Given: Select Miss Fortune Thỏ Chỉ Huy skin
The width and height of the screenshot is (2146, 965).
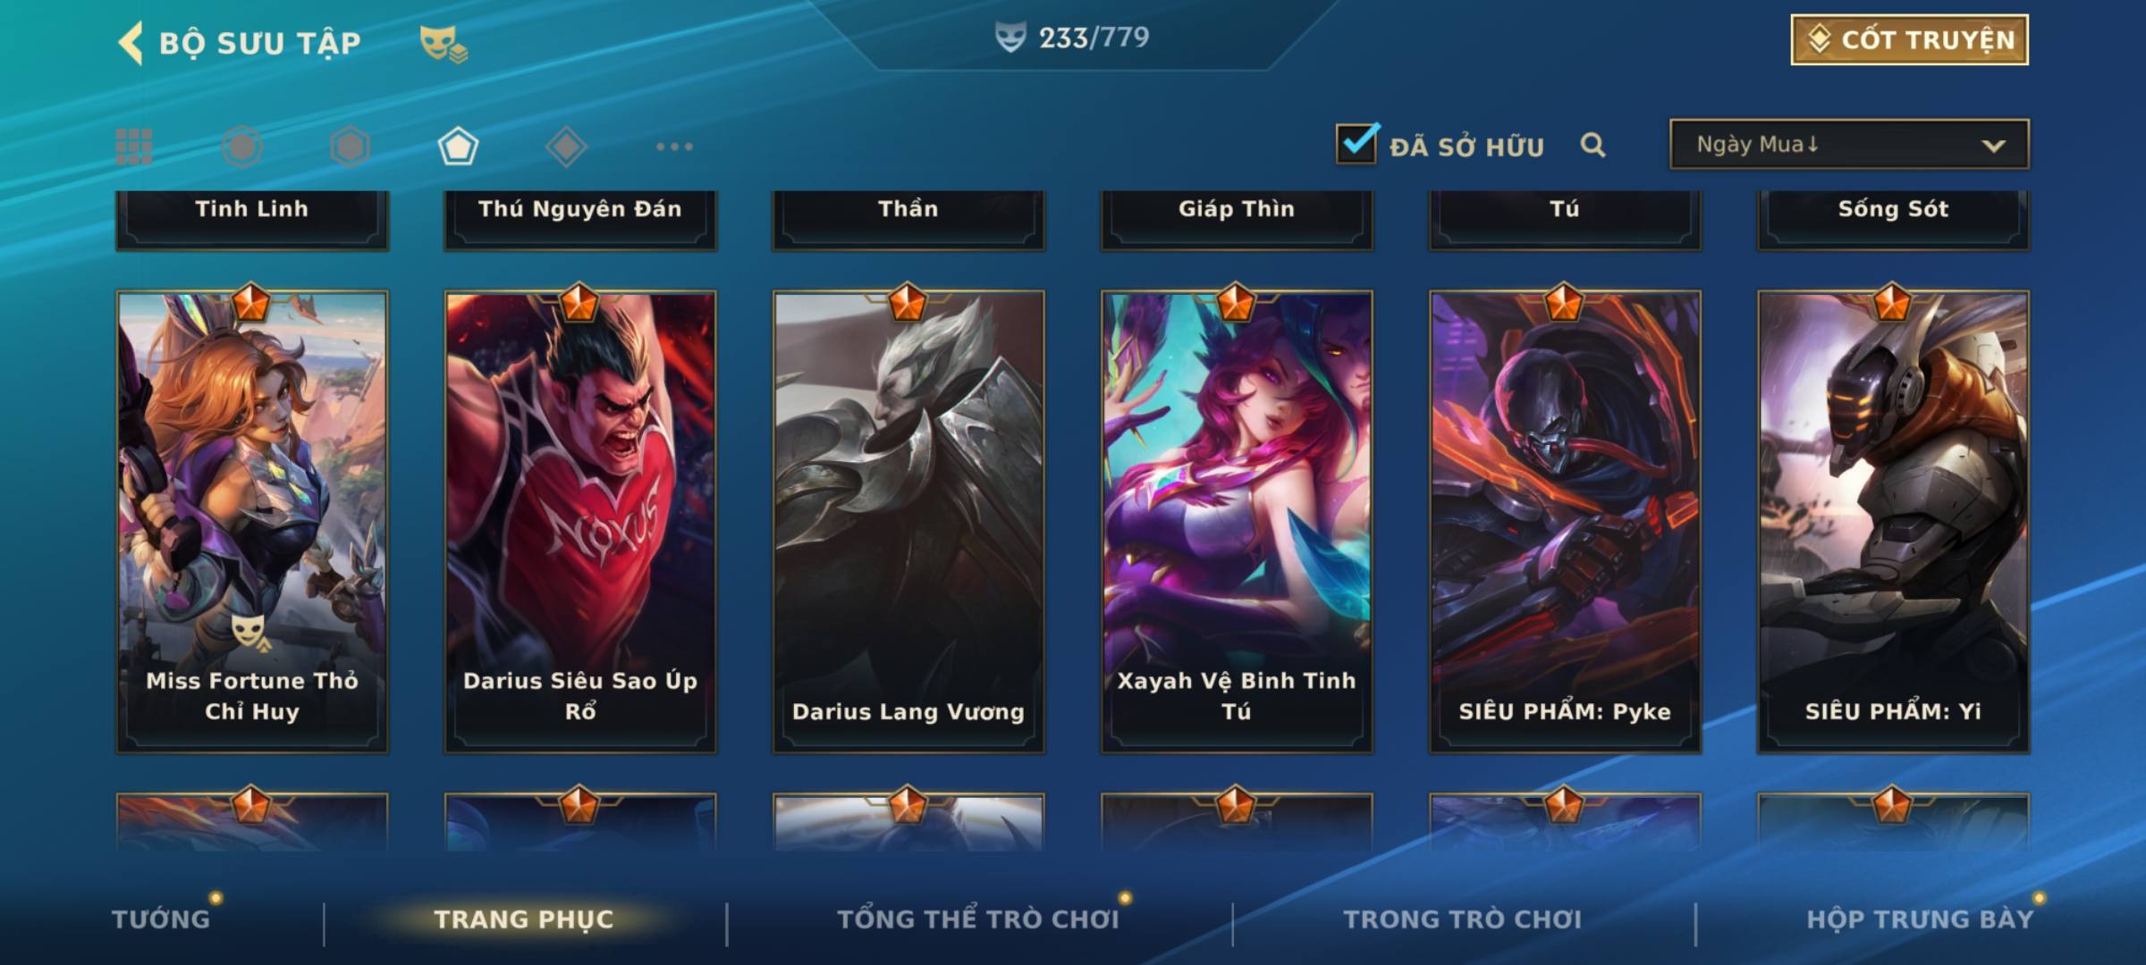Looking at the screenshot, I should [x=252, y=521].
